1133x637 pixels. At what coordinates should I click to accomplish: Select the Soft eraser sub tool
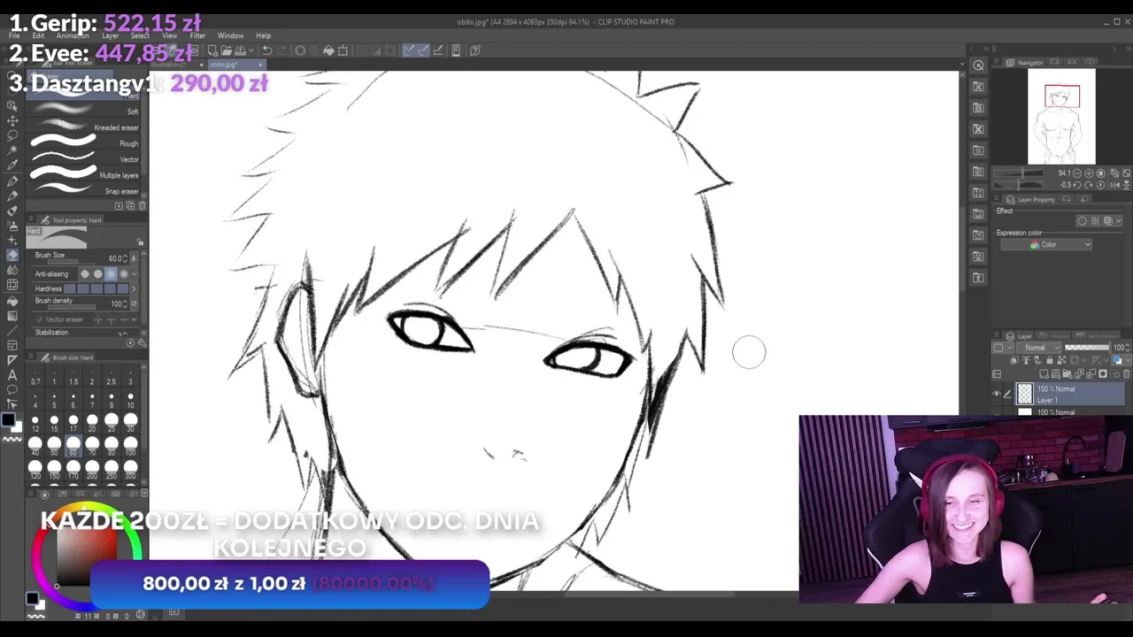(x=84, y=111)
